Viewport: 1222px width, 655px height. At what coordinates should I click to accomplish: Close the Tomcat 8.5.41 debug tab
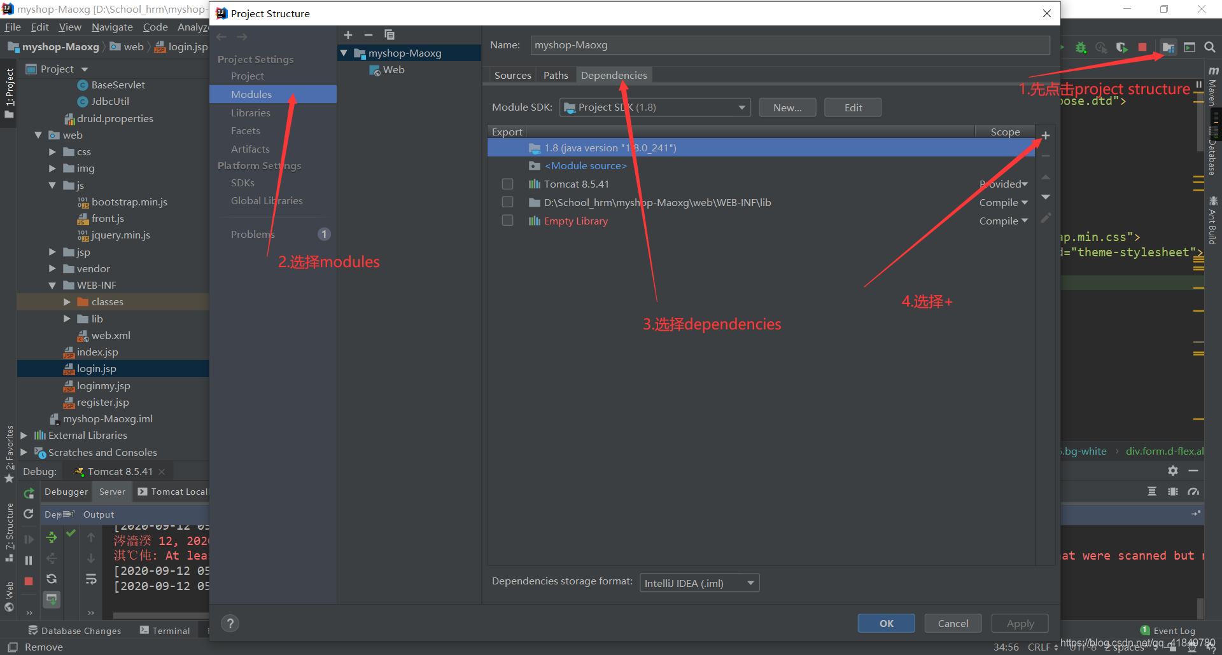coord(162,472)
